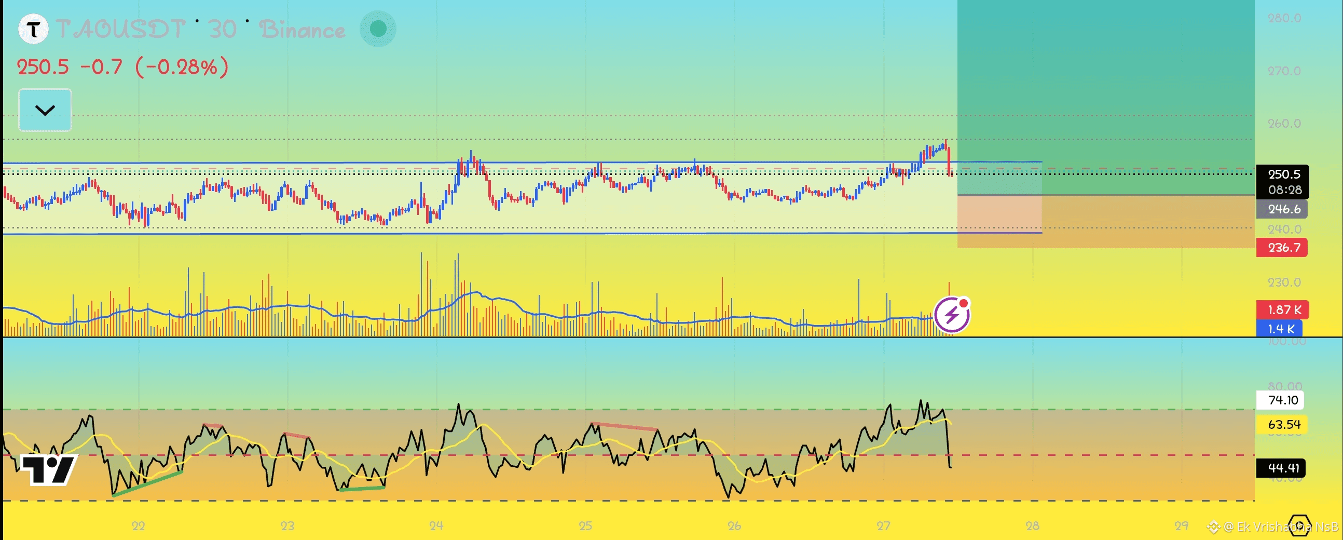This screenshot has width=1343, height=540.
Task: Click the 270.0 price scale label
Action: click(1284, 71)
